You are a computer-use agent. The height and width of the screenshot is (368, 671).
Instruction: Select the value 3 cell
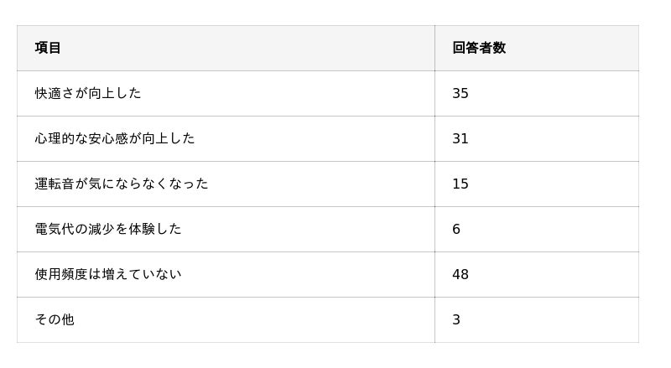pyautogui.click(x=456, y=319)
